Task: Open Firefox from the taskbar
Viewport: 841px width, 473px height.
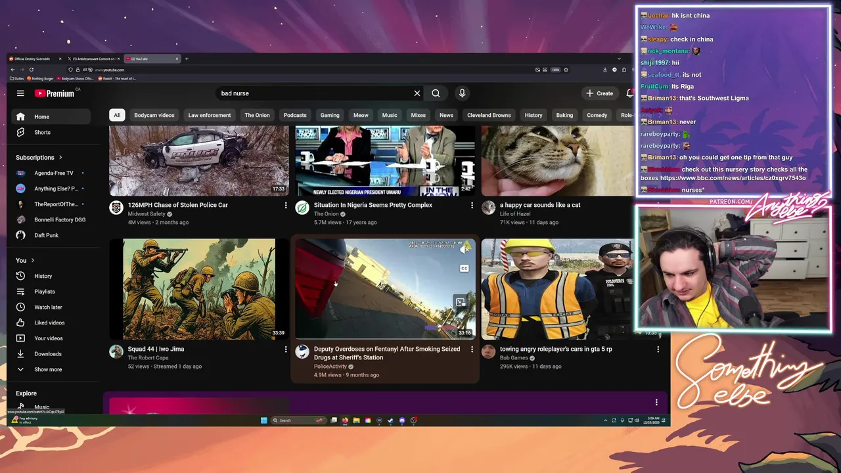Action: (345, 420)
